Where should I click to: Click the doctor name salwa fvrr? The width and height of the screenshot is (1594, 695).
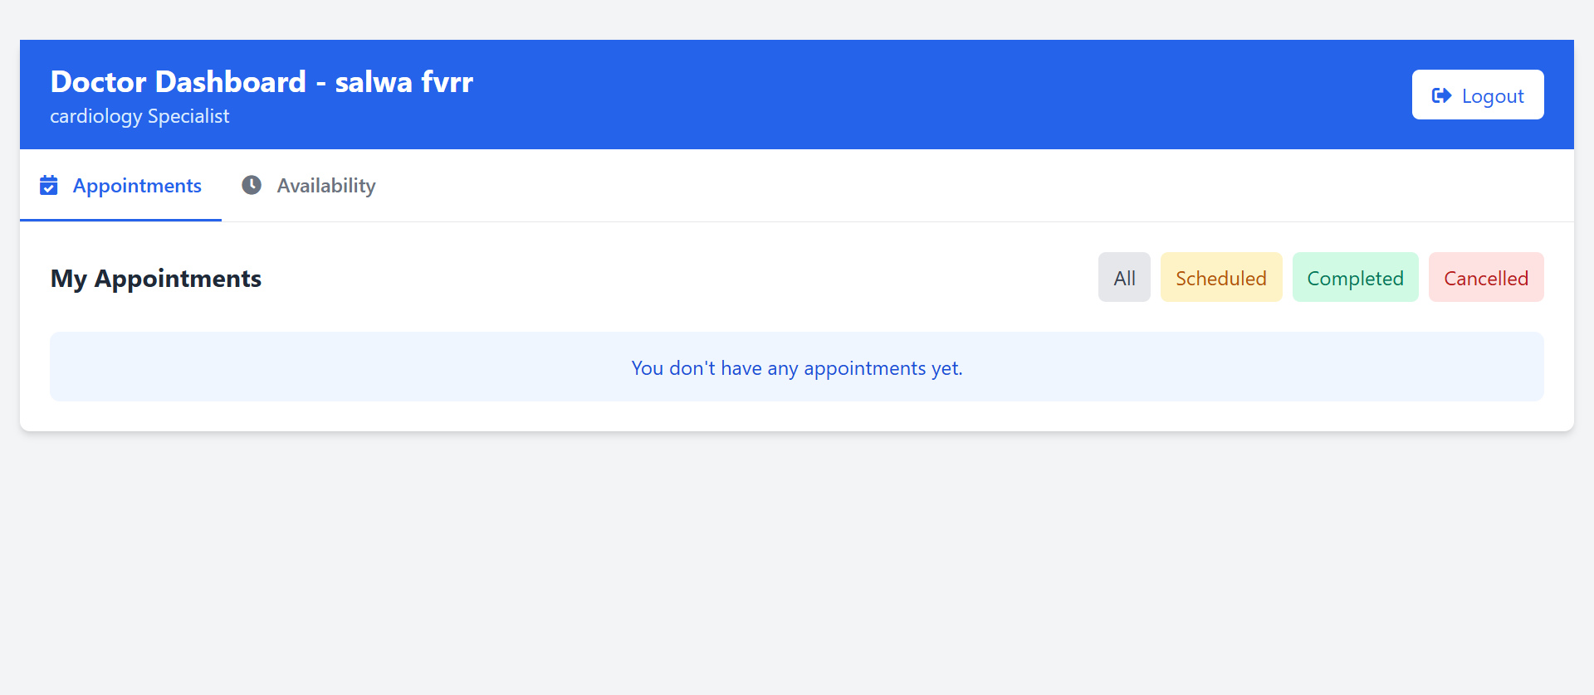click(x=404, y=82)
